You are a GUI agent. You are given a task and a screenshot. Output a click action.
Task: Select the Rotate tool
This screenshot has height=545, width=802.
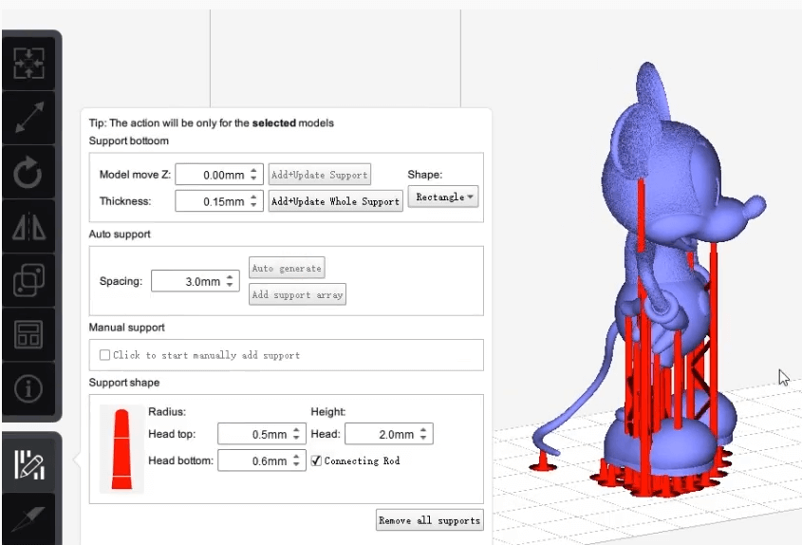point(29,173)
